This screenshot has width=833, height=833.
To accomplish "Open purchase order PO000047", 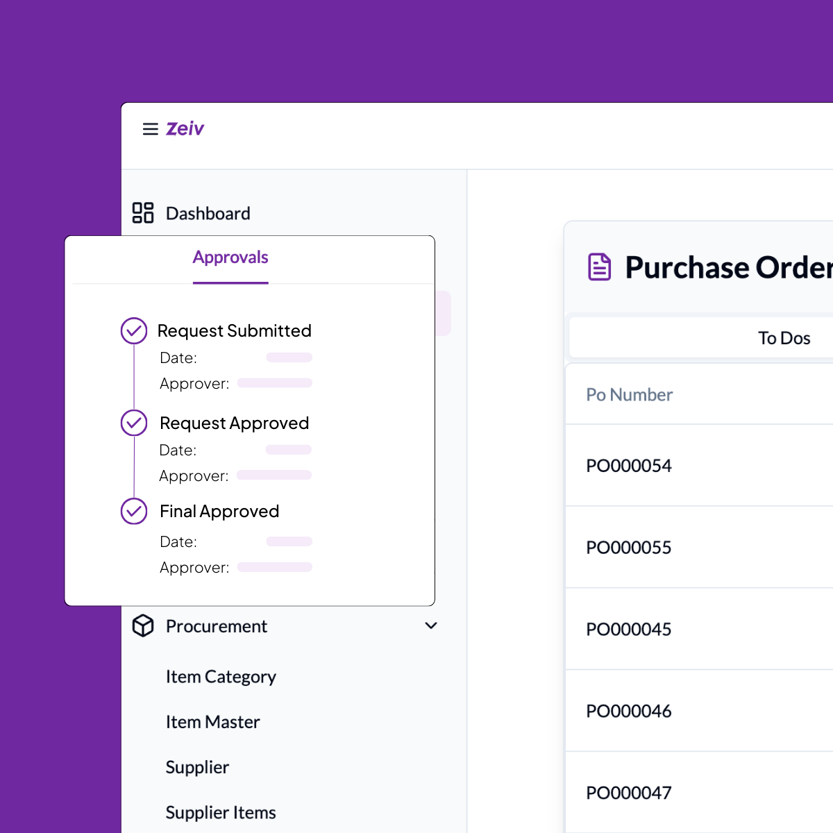I will [x=629, y=793].
